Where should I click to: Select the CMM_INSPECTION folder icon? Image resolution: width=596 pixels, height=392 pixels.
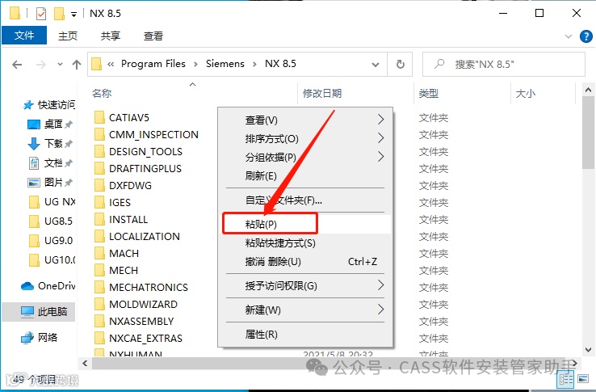99,134
